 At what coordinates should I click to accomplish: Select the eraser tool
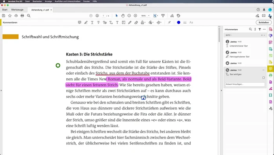pos(136,22)
